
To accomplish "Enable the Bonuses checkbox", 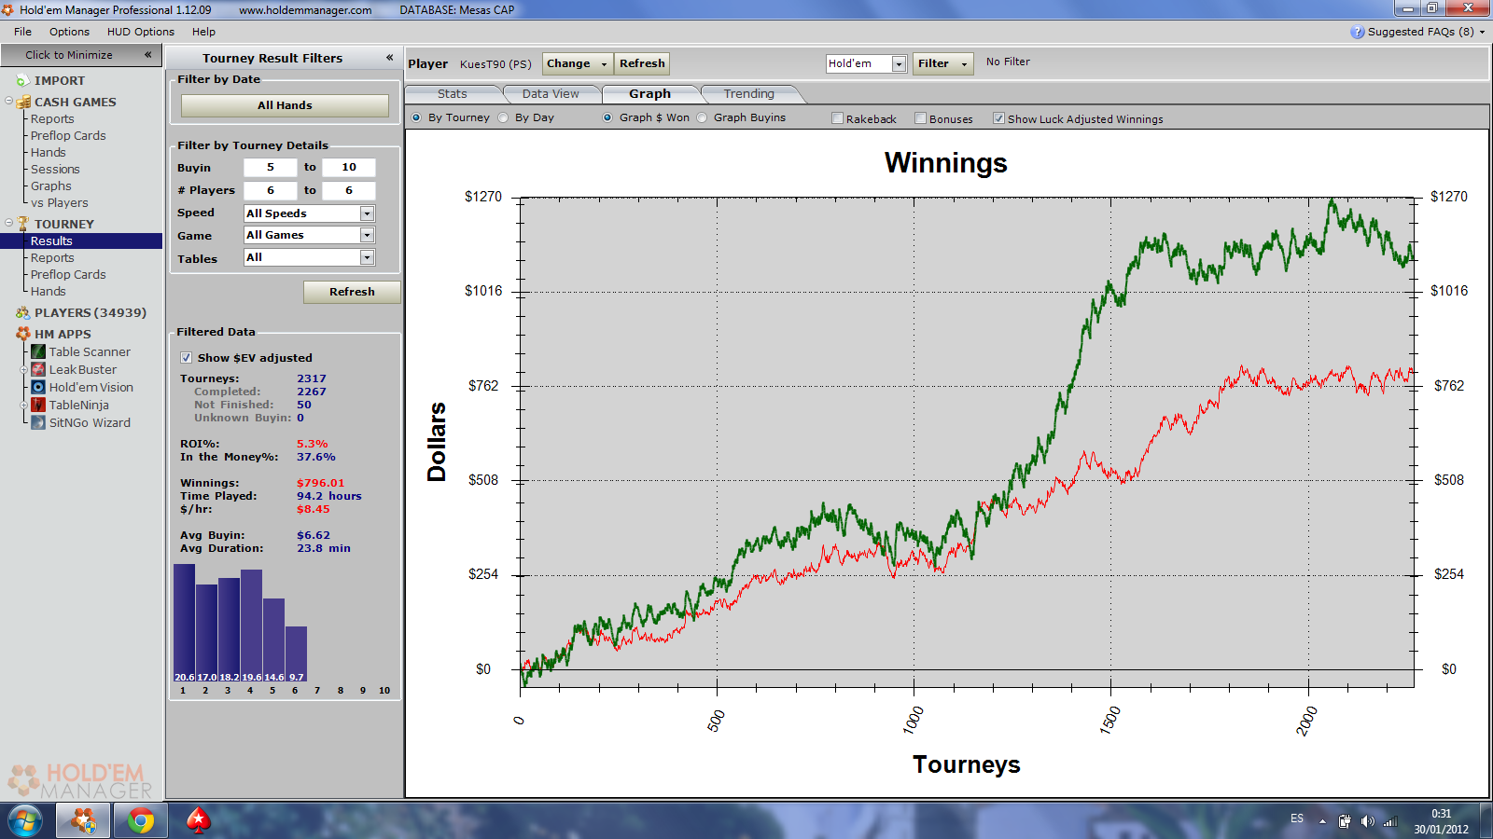I will click(x=920, y=118).
